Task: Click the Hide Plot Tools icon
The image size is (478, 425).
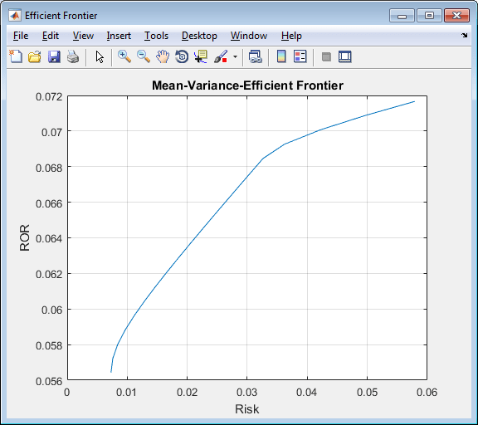Action: (326, 56)
